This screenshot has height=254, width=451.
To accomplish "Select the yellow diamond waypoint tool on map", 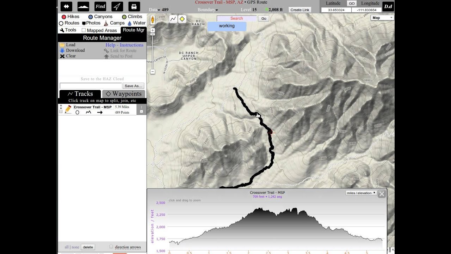I will coord(182,19).
